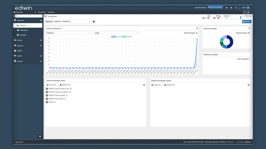Open the Indicators sidebar entry
The height and width of the screenshot is (149, 266).
(x=28, y=25)
